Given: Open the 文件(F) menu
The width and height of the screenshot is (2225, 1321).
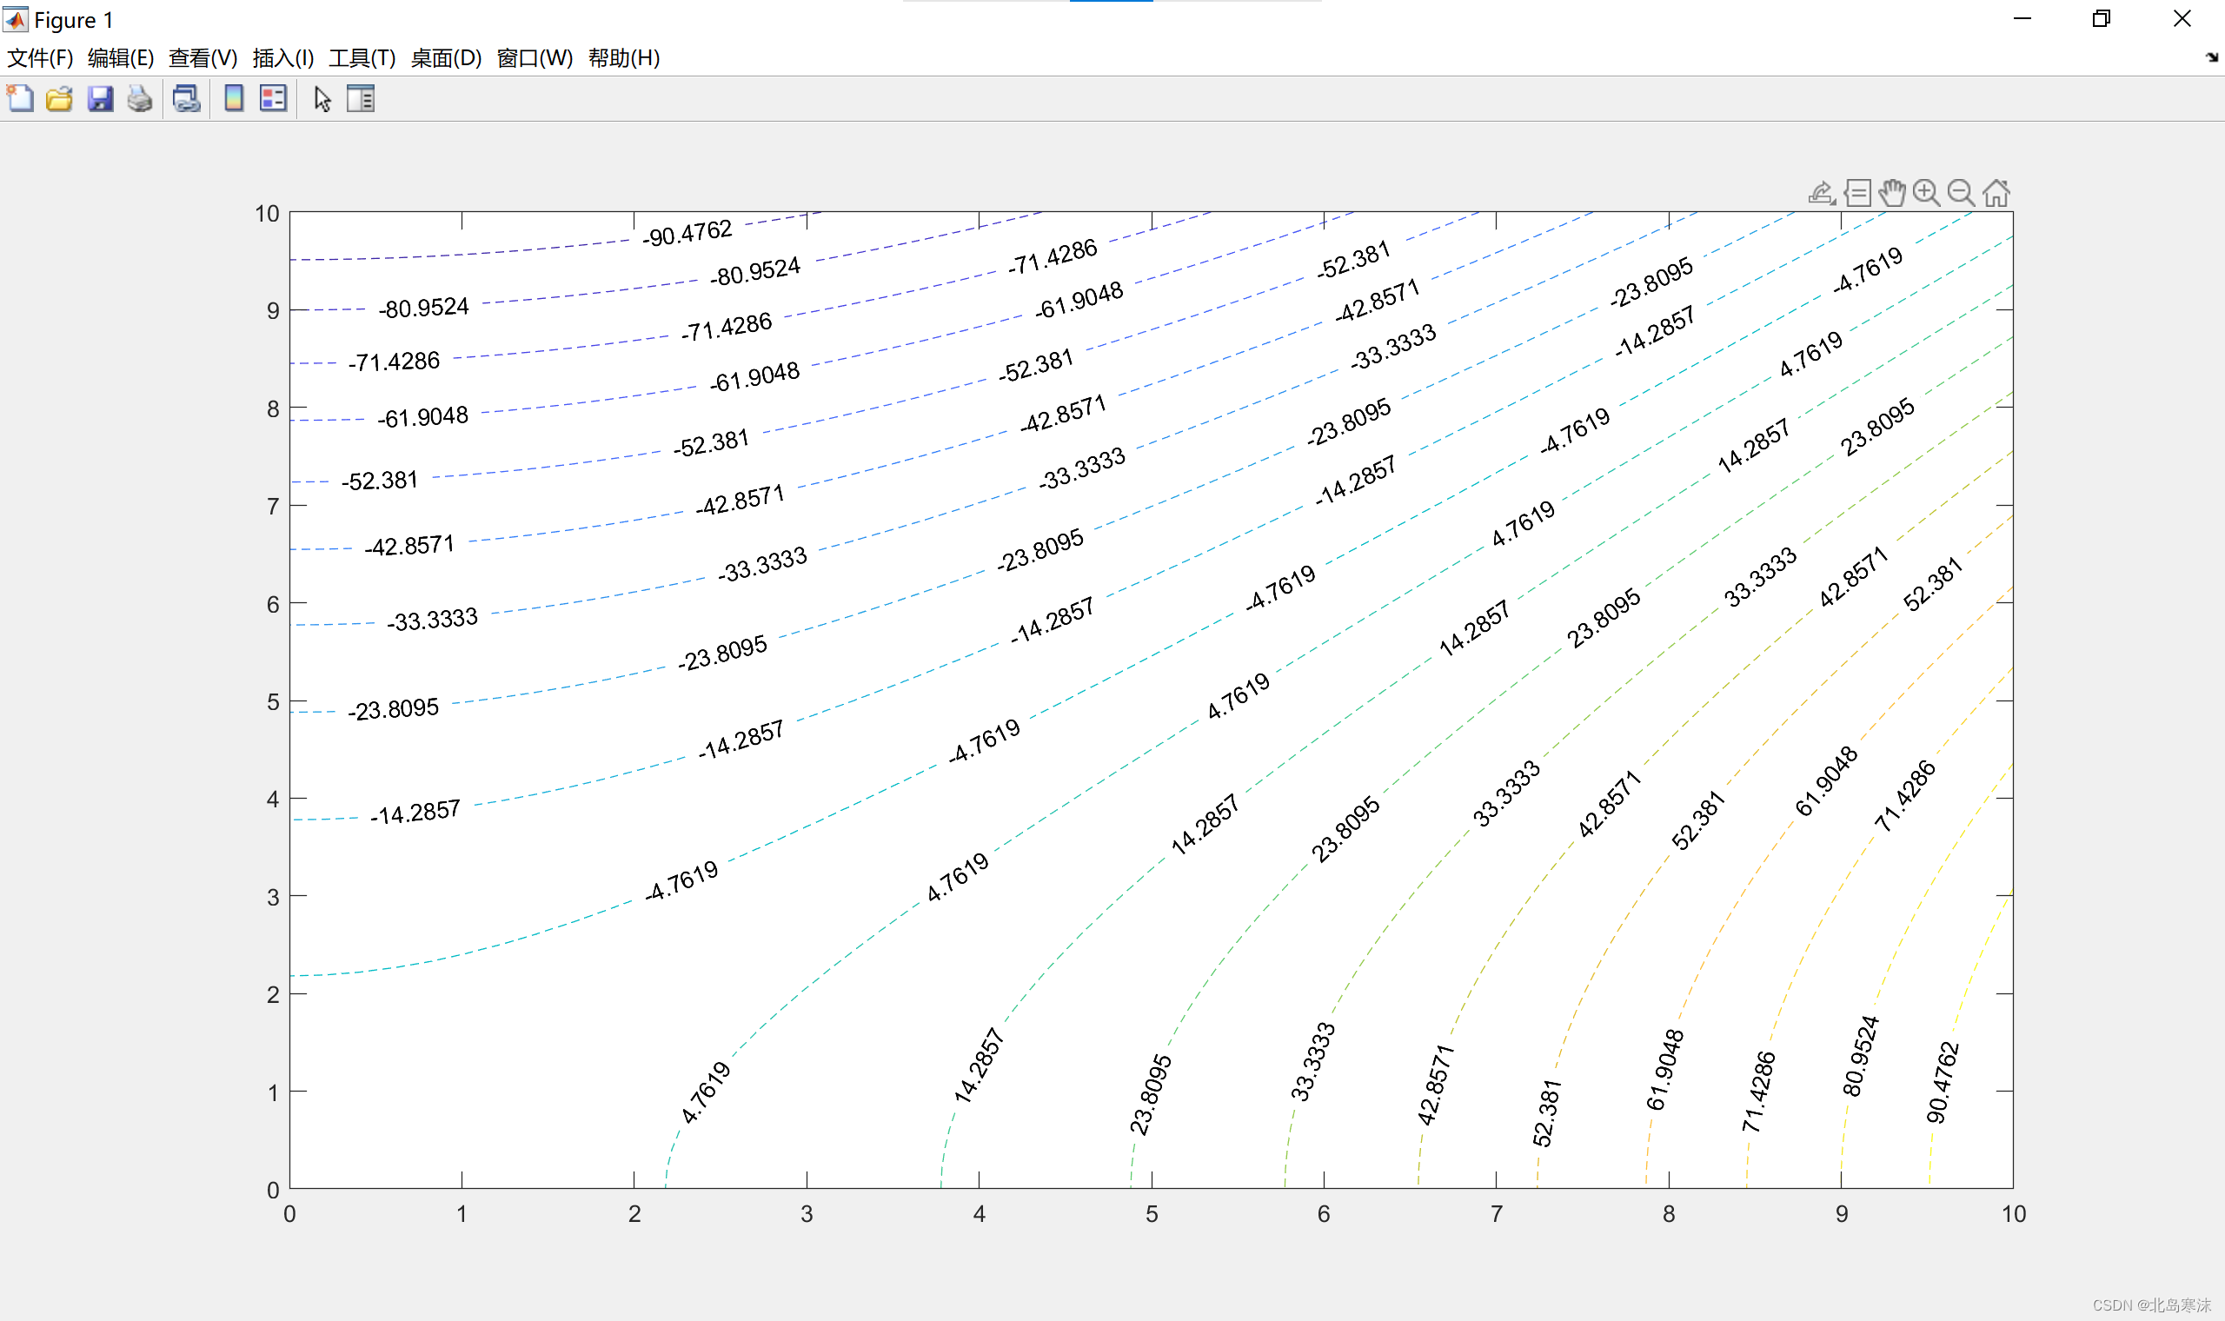Looking at the screenshot, I should pos(40,58).
